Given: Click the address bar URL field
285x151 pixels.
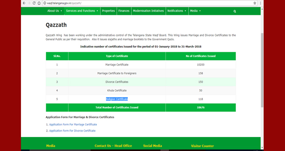Looking at the screenshot, I should coord(150,3).
